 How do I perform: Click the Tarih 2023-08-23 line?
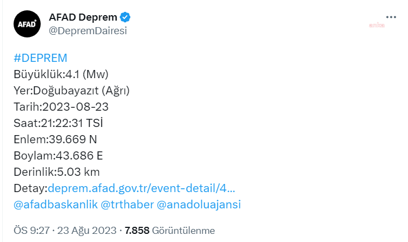[x=61, y=107]
